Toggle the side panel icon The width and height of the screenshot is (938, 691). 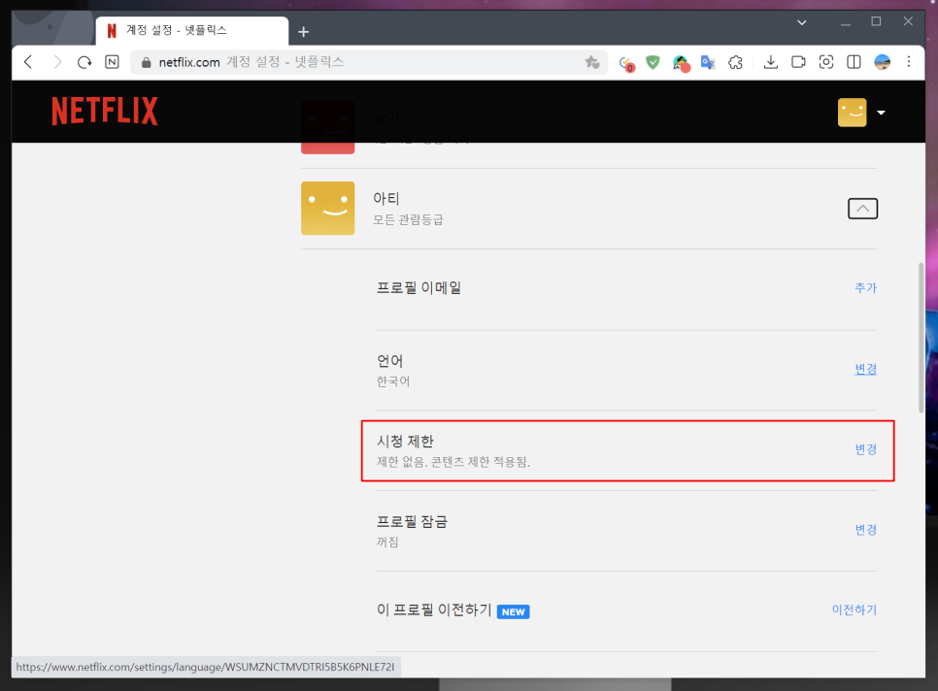(x=854, y=61)
